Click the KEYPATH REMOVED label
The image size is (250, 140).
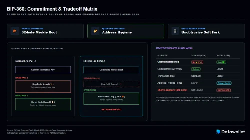pos(111,110)
